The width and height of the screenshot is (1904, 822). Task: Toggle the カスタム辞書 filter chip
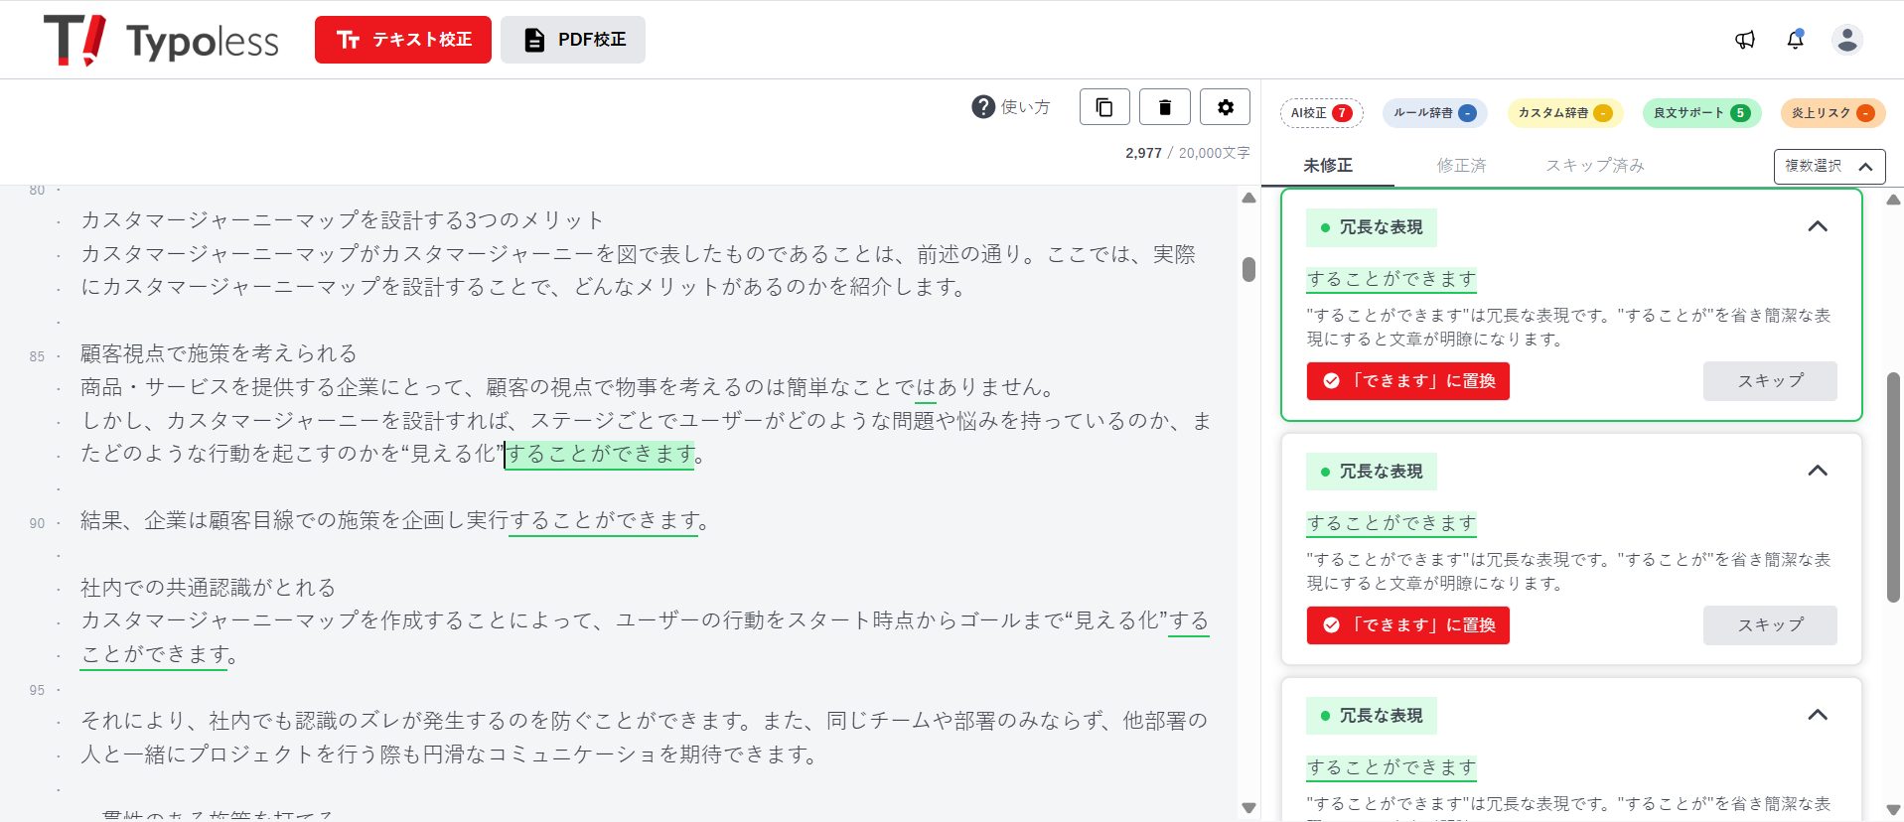click(1564, 113)
